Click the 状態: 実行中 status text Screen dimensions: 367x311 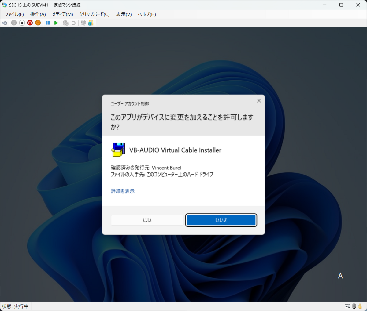pyautogui.click(x=15, y=306)
